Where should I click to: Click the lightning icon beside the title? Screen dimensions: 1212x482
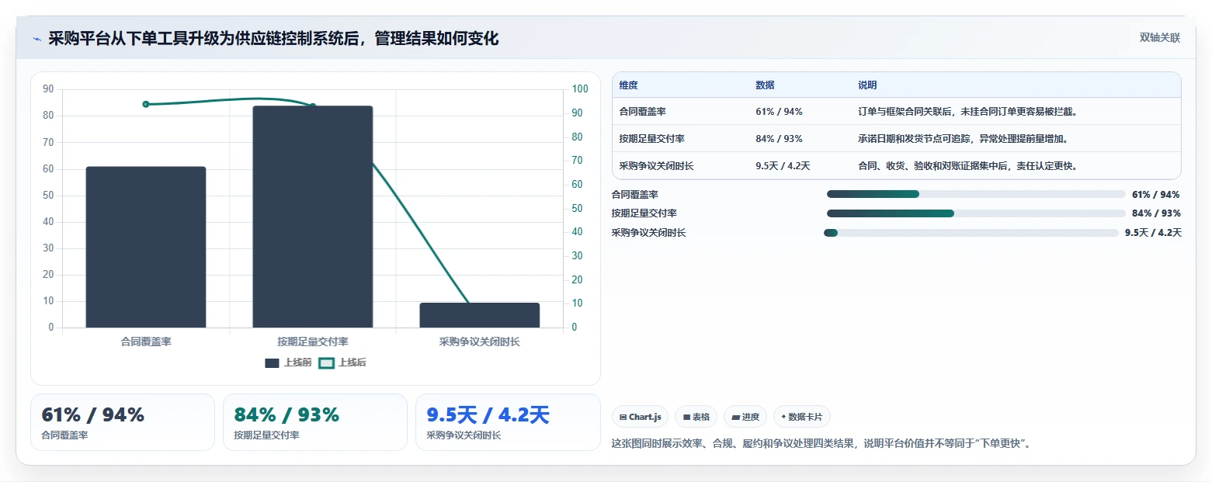tap(37, 39)
